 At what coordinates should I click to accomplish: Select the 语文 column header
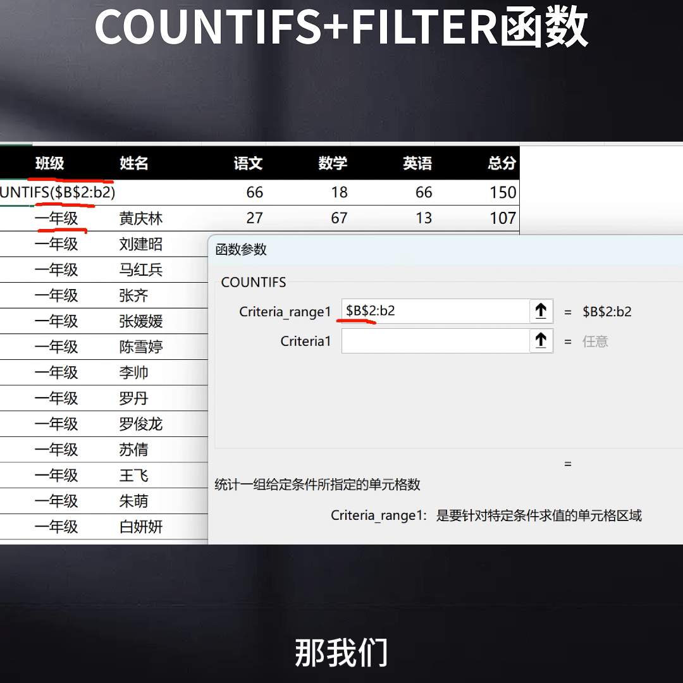(249, 163)
